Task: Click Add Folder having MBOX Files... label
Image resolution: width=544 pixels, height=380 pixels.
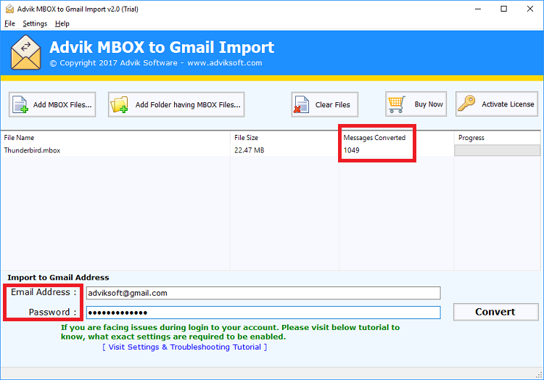Action: pos(188,104)
